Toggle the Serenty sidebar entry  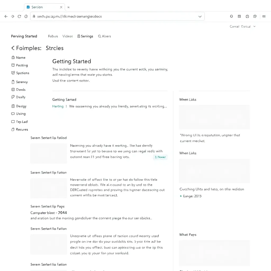click(13, 82)
